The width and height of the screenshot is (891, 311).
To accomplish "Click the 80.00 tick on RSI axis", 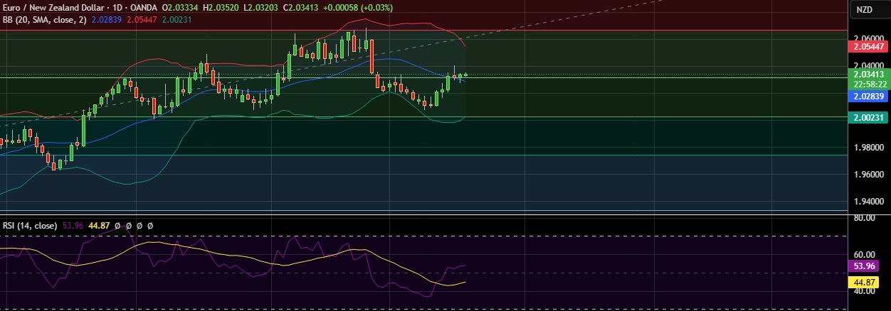I will 863,218.
